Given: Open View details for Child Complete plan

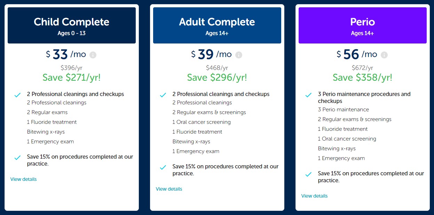Looking at the screenshot, I should [x=23, y=179].
